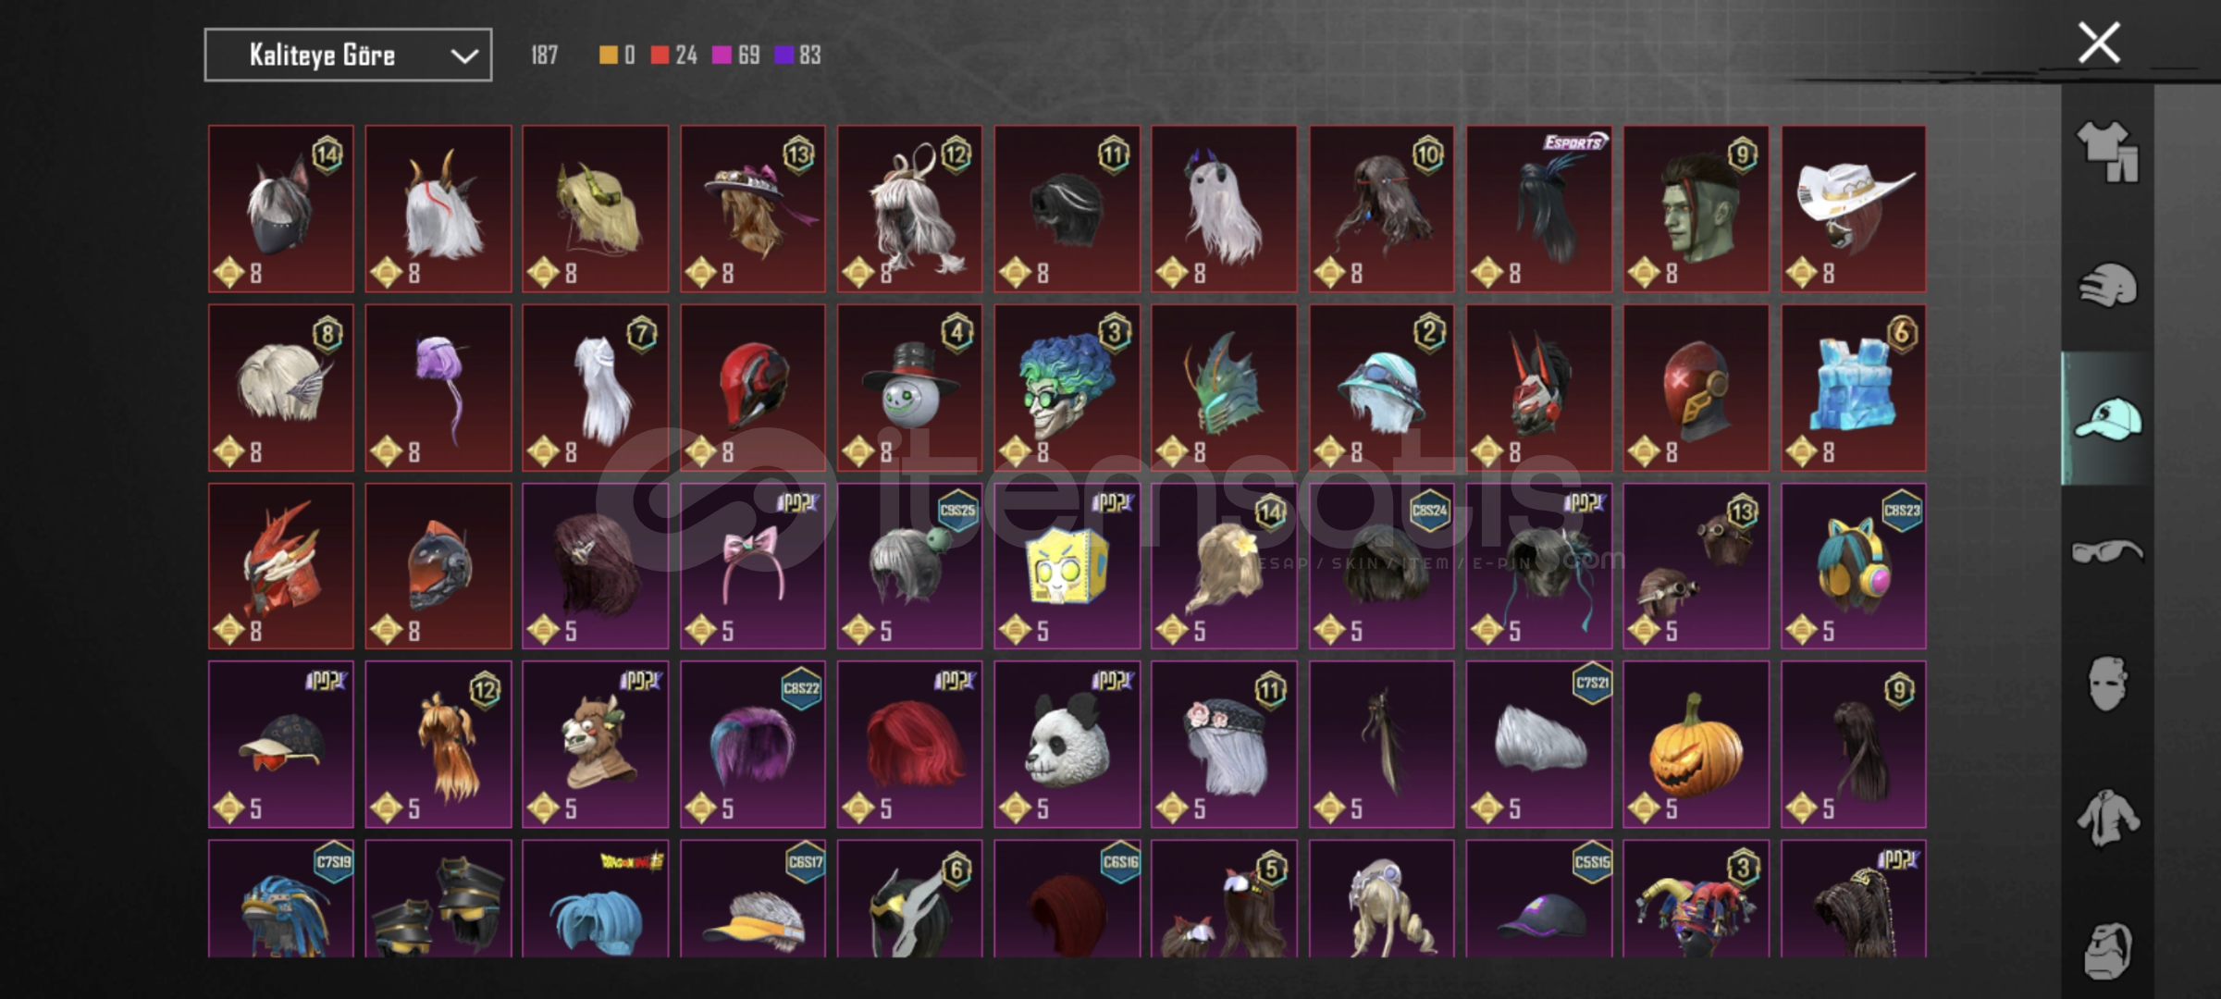Pick the snowman top hat item
2221x999 pixels.
(x=909, y=388)
